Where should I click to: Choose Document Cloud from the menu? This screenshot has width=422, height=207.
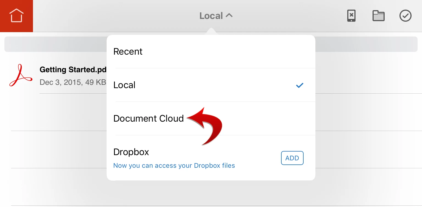point(211,119)
